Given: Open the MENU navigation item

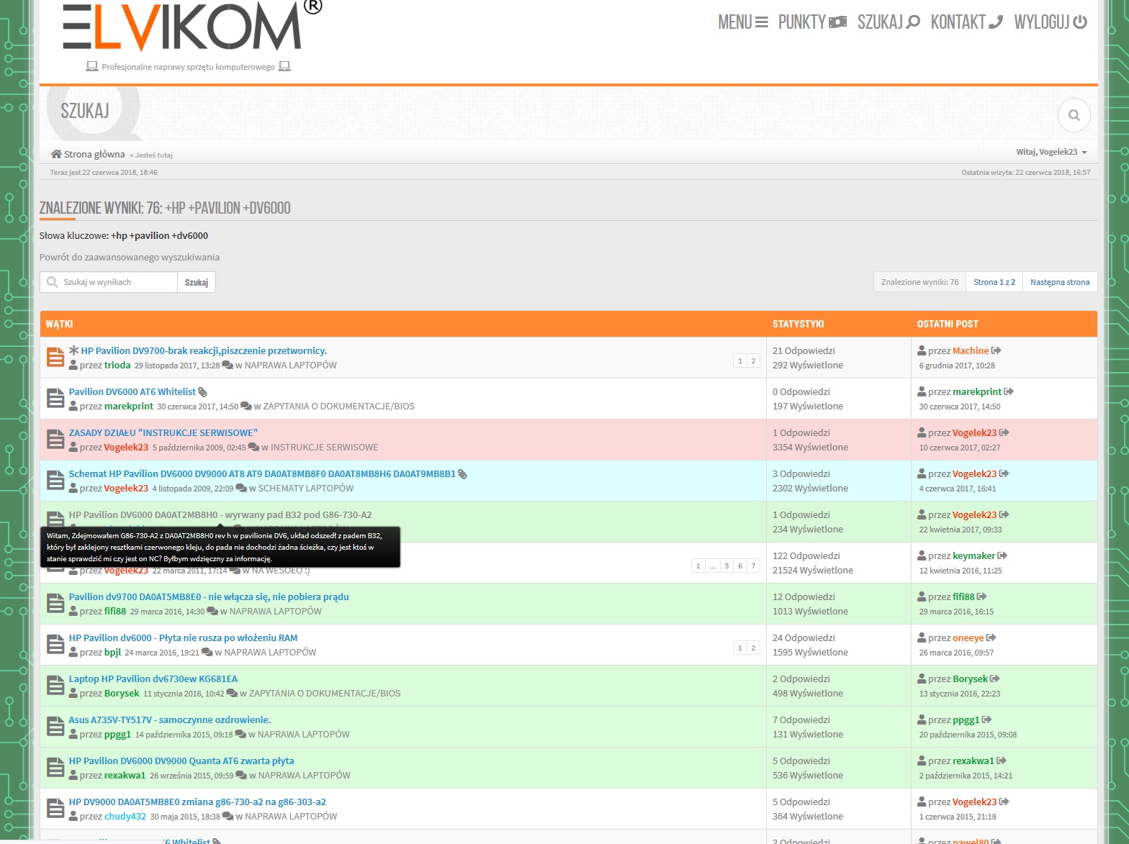Looking at the screenshot, I should (x=743, y=22).
